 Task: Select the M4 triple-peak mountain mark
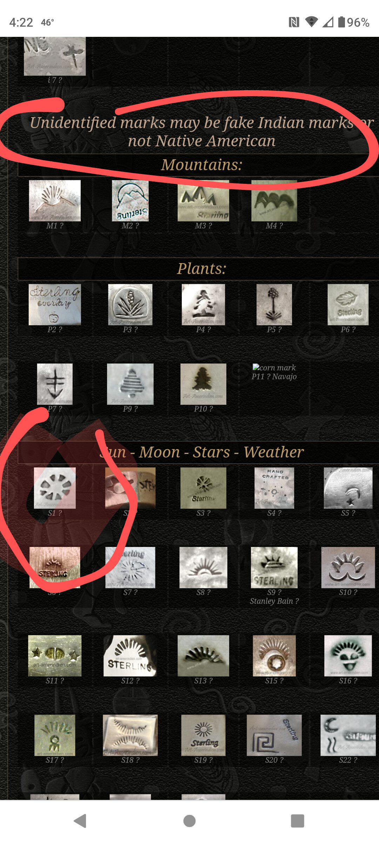(x=274, y=201)
